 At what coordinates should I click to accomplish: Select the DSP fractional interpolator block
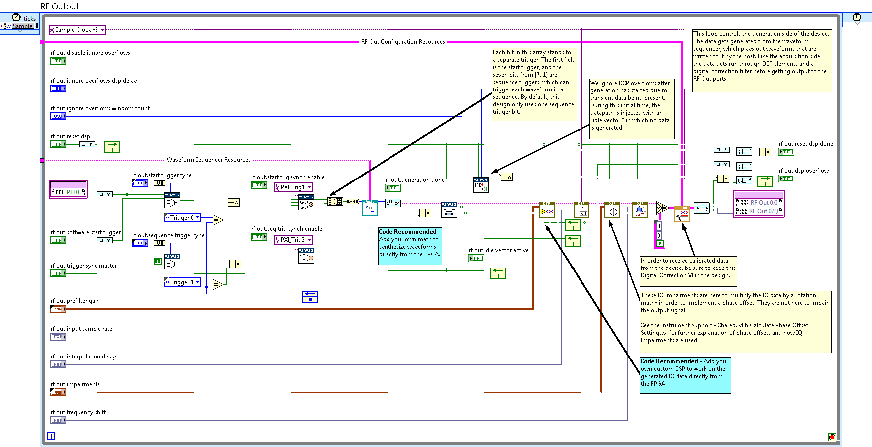pos(581,210)
